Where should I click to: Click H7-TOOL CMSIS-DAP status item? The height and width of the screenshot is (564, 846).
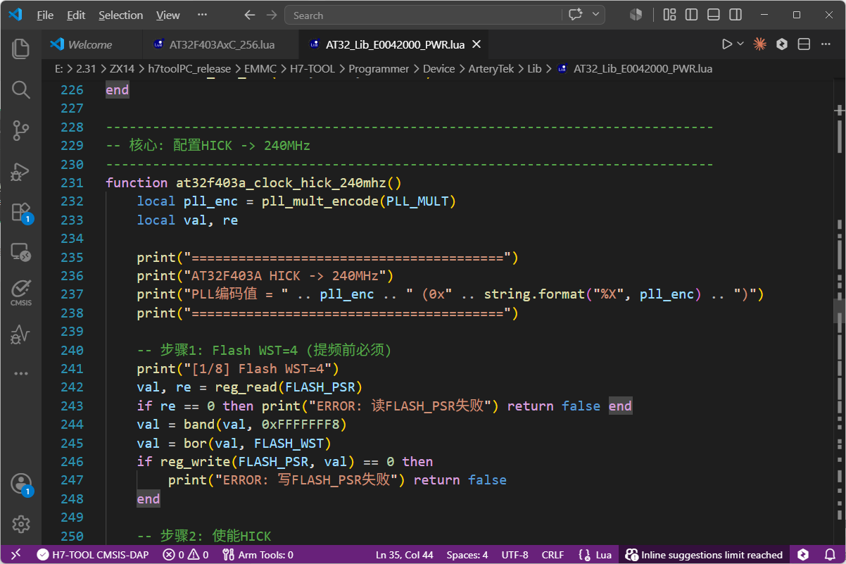tap(94, 555)
